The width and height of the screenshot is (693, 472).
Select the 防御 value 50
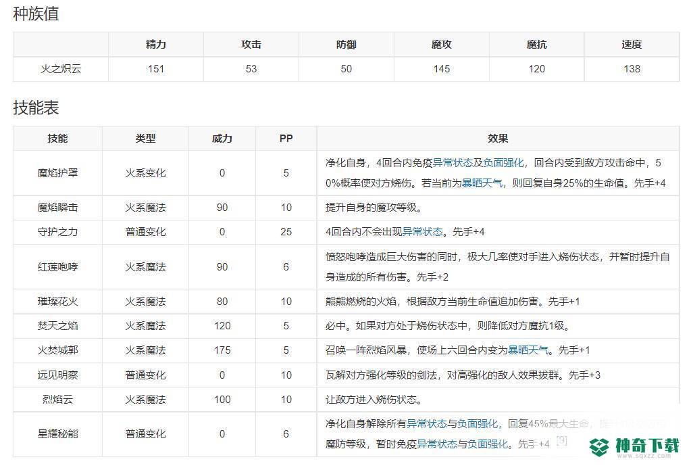coord(346,69)
